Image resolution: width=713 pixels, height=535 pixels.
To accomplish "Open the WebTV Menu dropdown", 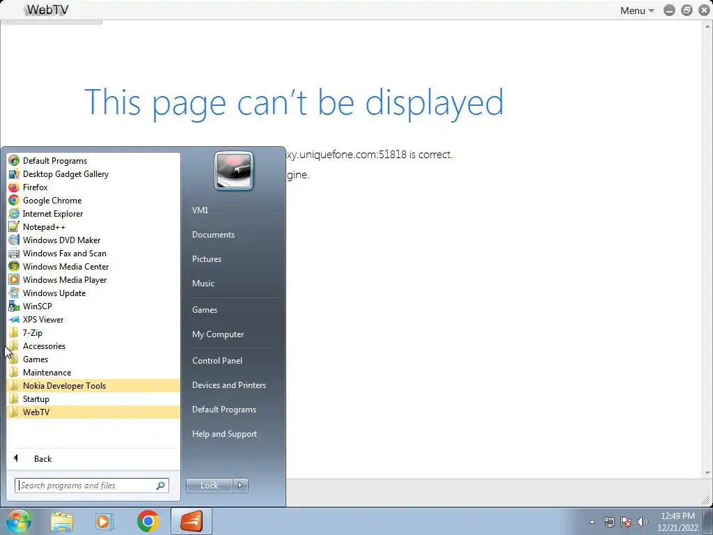I will (x=637, y=10).
